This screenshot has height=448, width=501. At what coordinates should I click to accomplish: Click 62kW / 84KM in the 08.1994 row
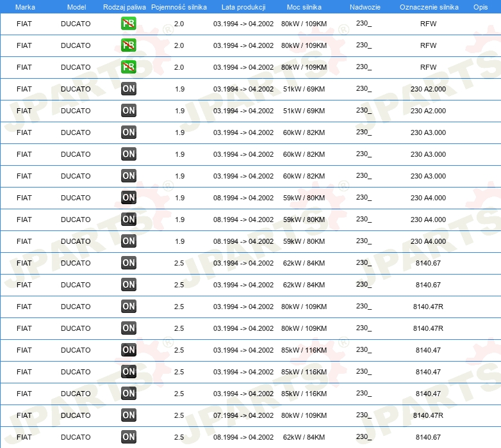click(x=304, y=437)
